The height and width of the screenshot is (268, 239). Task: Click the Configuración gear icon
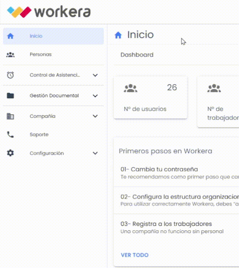pyautogui.click(x=10, y=153)
